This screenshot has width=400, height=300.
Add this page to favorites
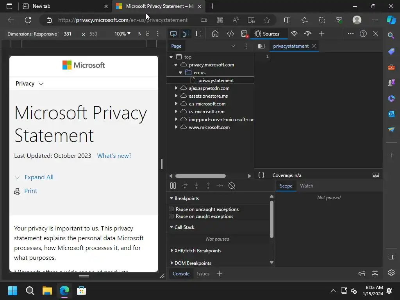click(x=266, y=20)
